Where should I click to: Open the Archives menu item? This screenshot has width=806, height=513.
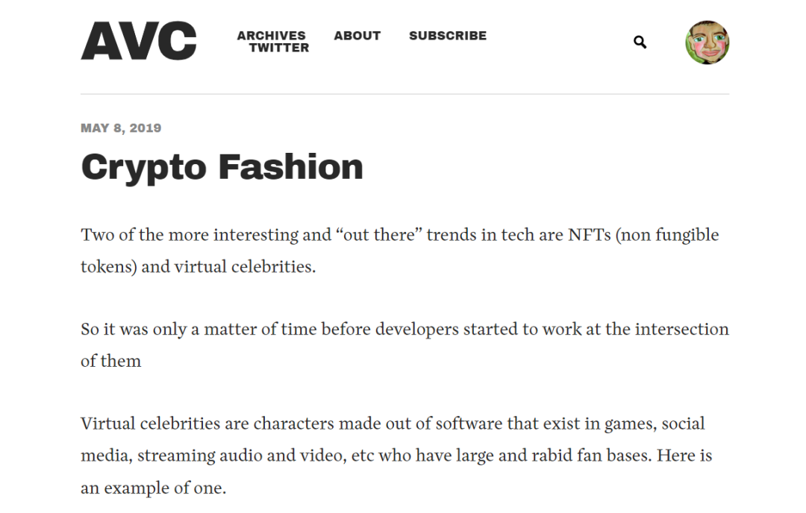tap(271, 36)
